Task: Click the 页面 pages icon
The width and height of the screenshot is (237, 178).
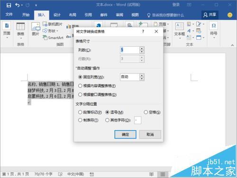Action: (7, 25)
